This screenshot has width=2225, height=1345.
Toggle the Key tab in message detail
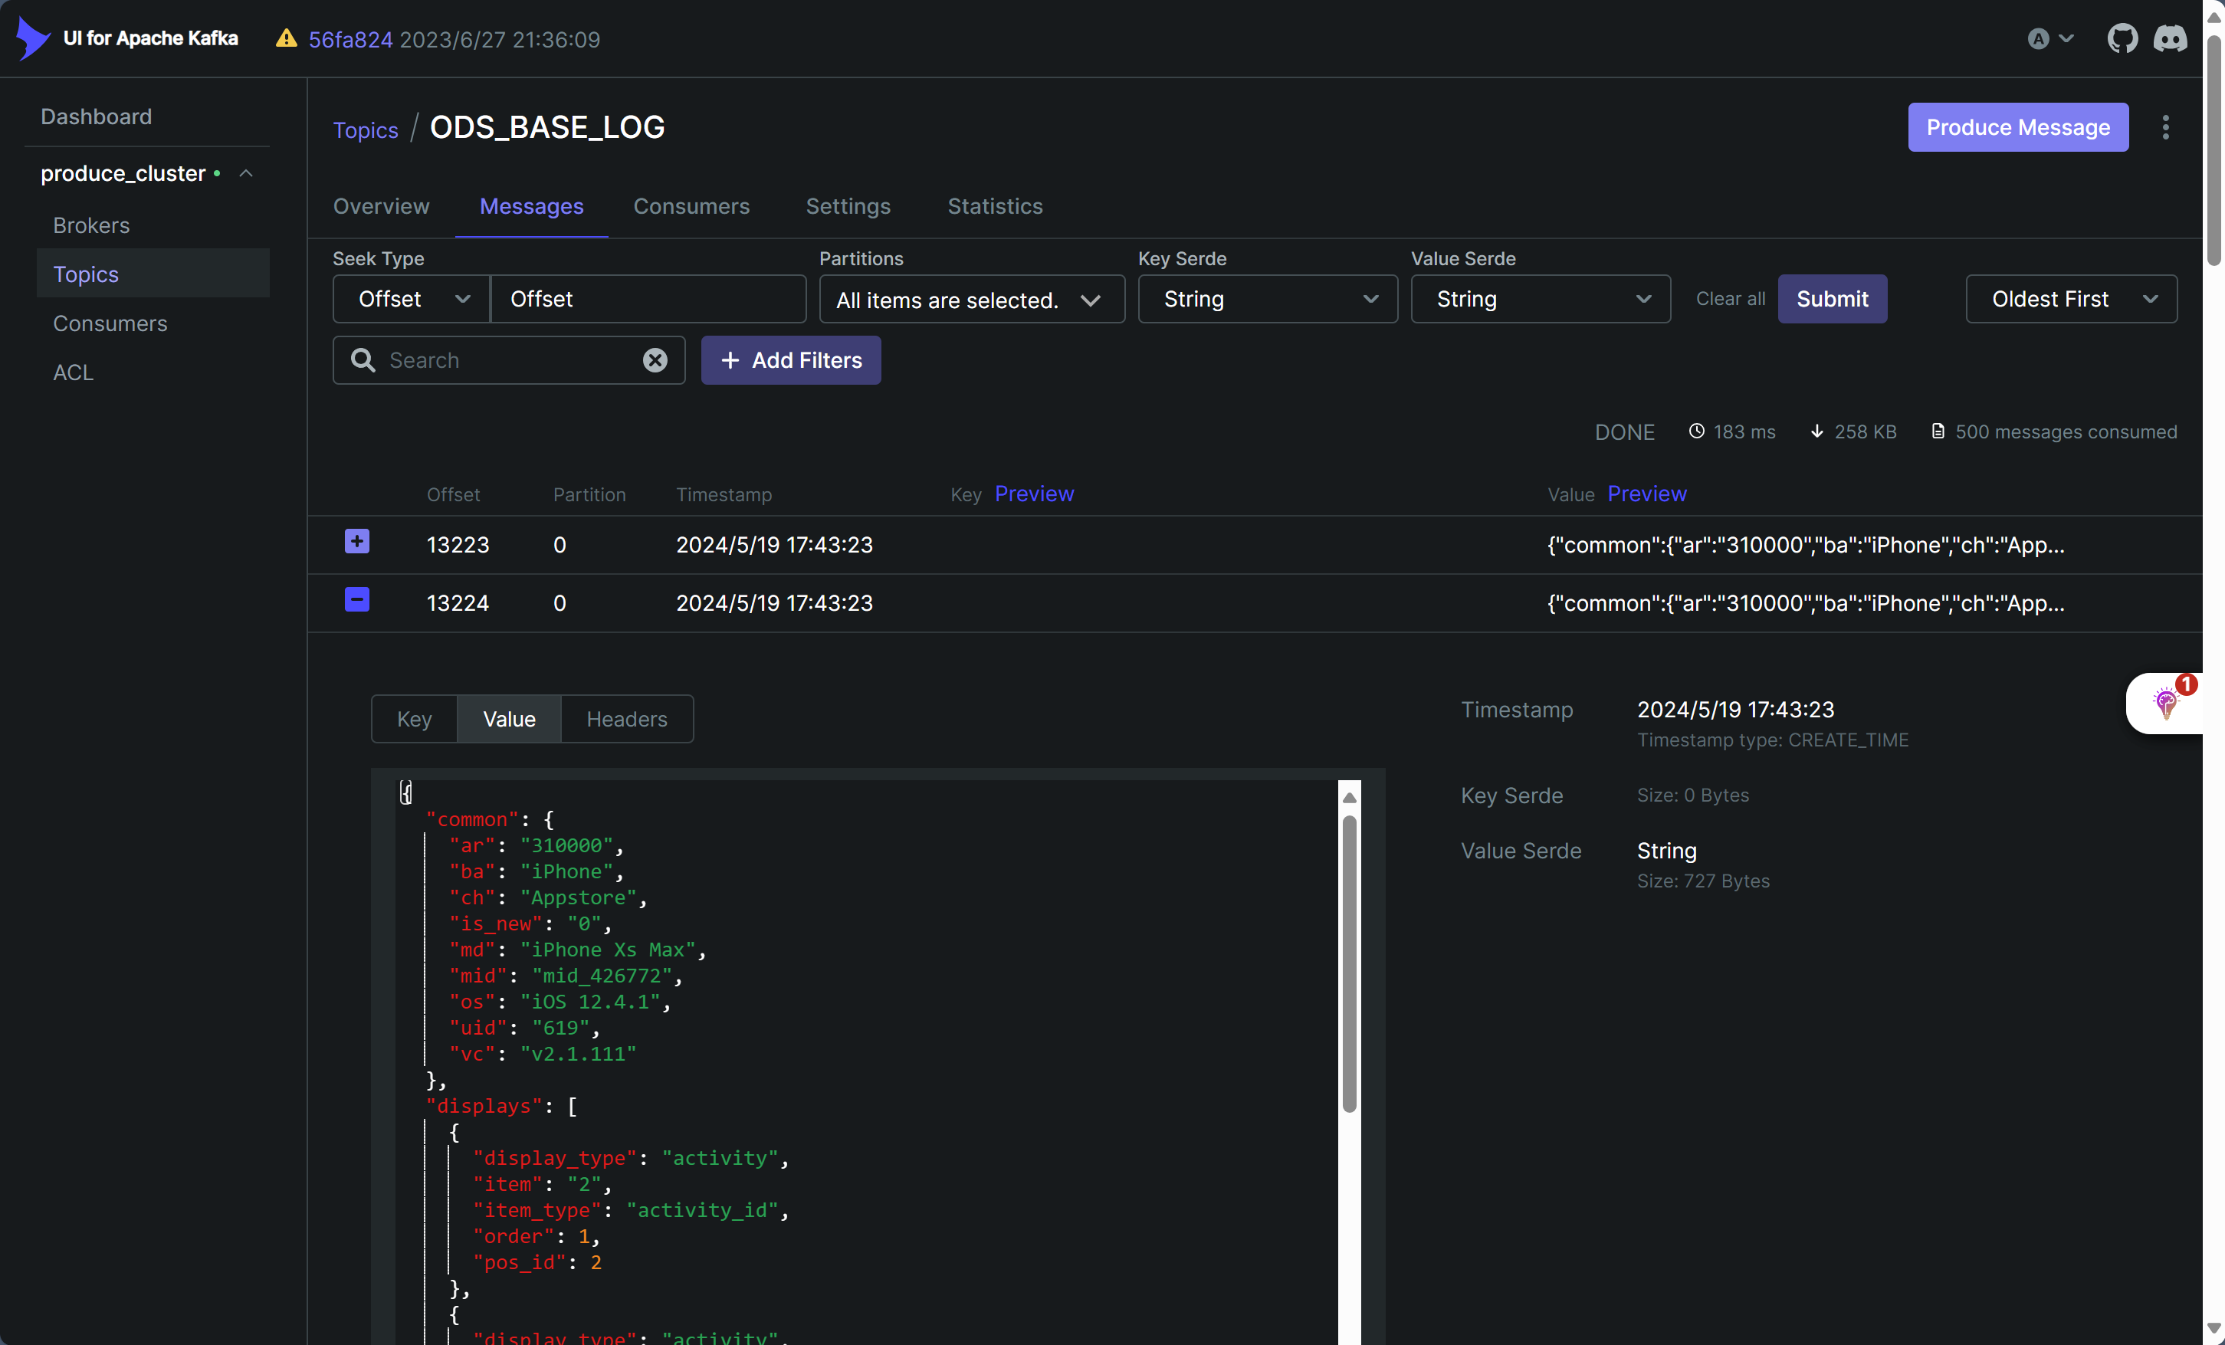click(415, 719)
